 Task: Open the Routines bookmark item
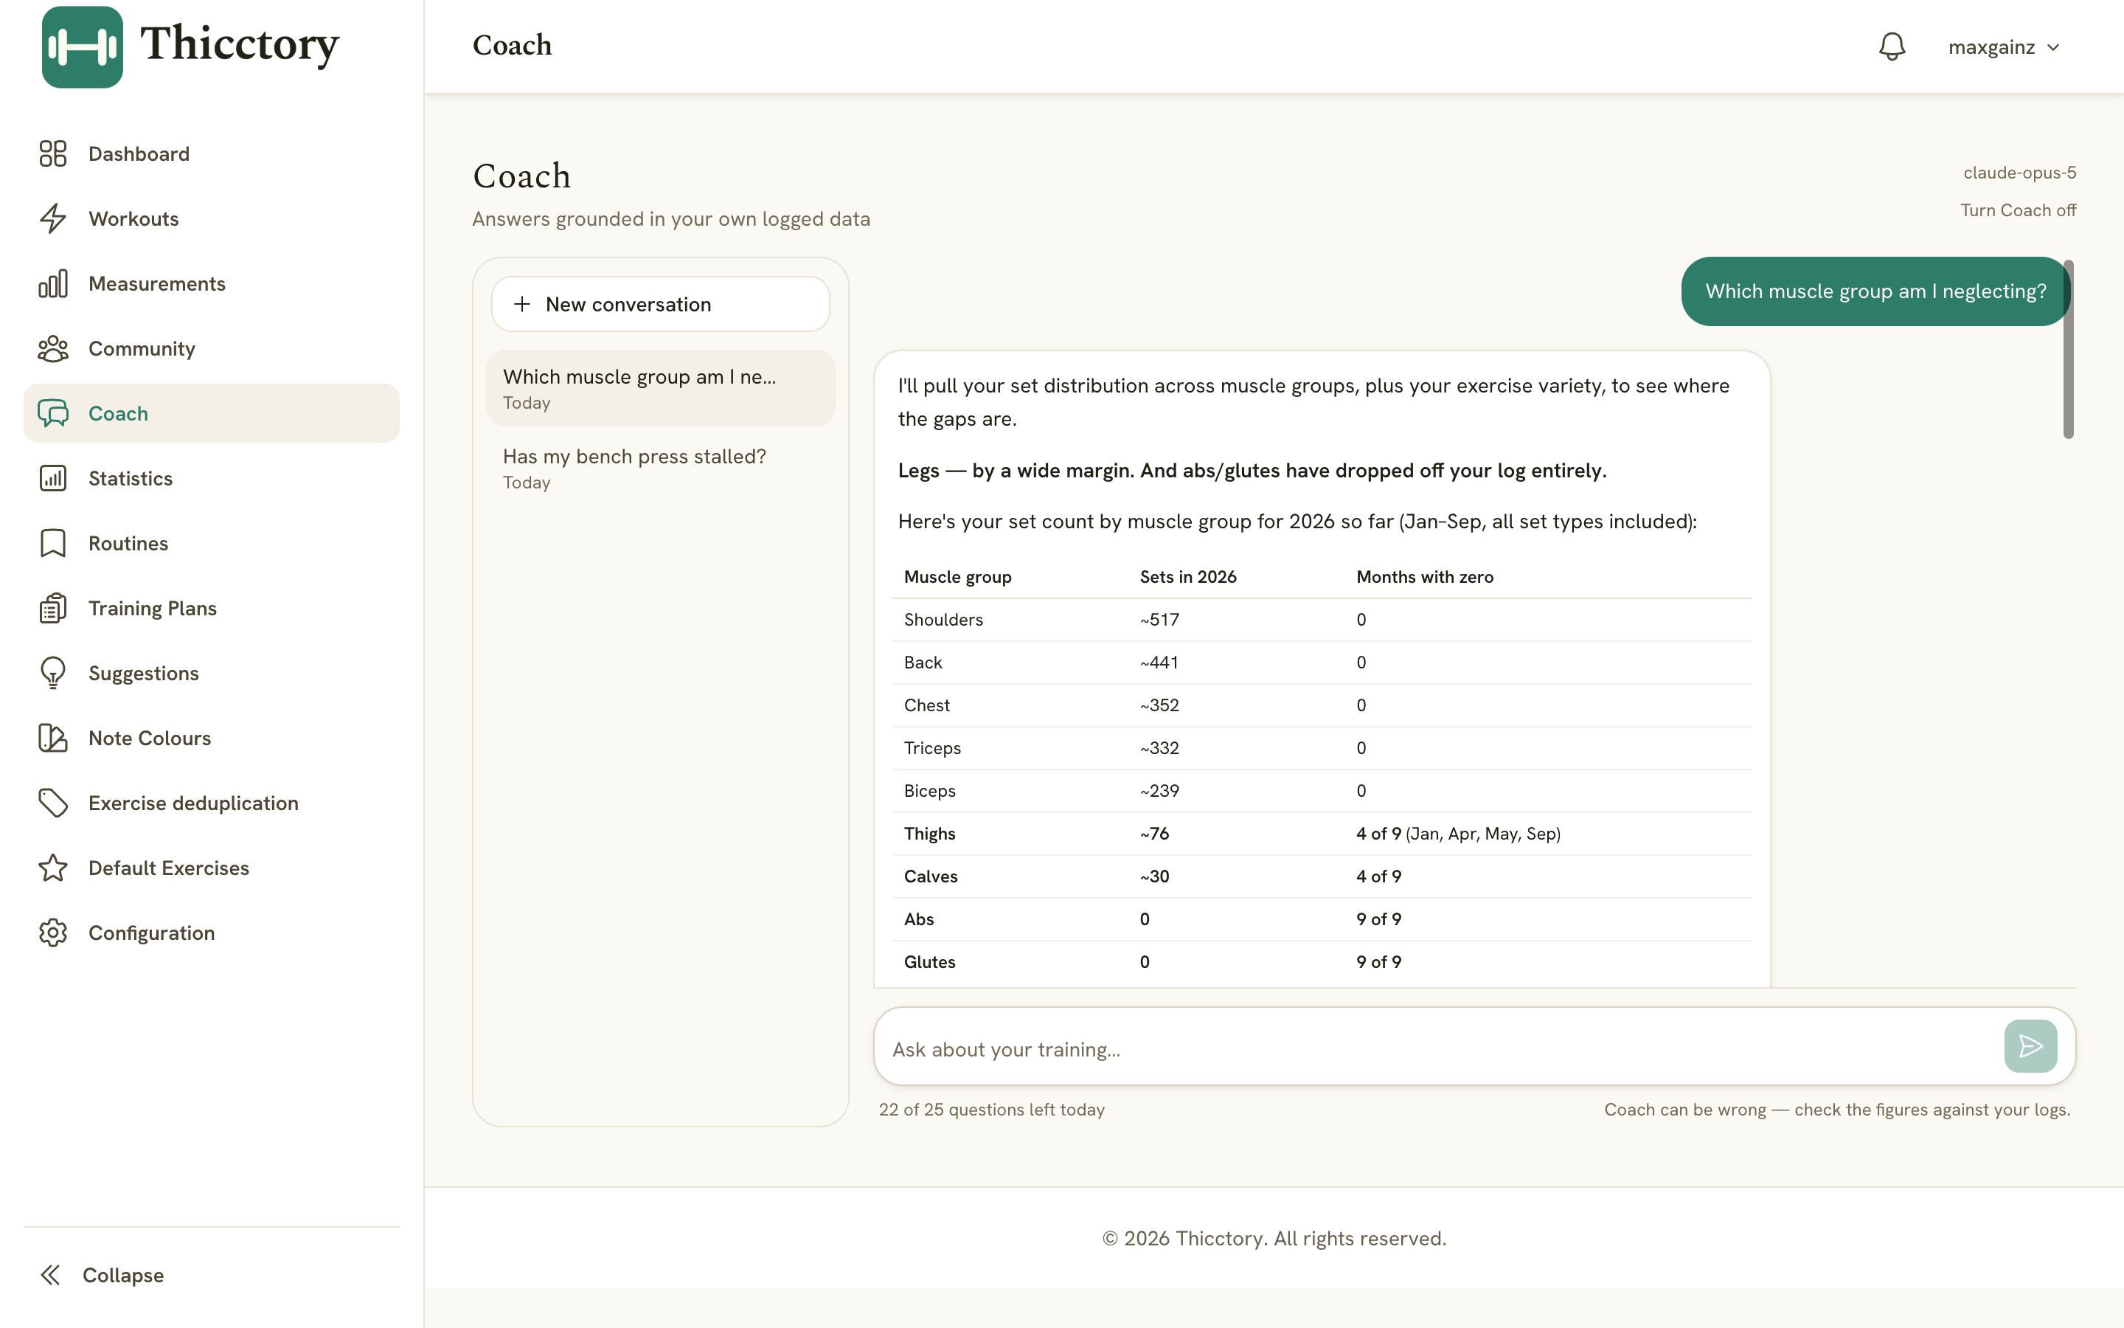[x=211, y=544]
